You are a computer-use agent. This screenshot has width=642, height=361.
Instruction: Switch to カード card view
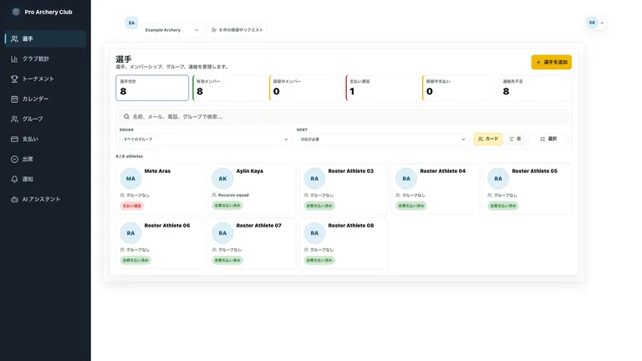tap(488, 140)
